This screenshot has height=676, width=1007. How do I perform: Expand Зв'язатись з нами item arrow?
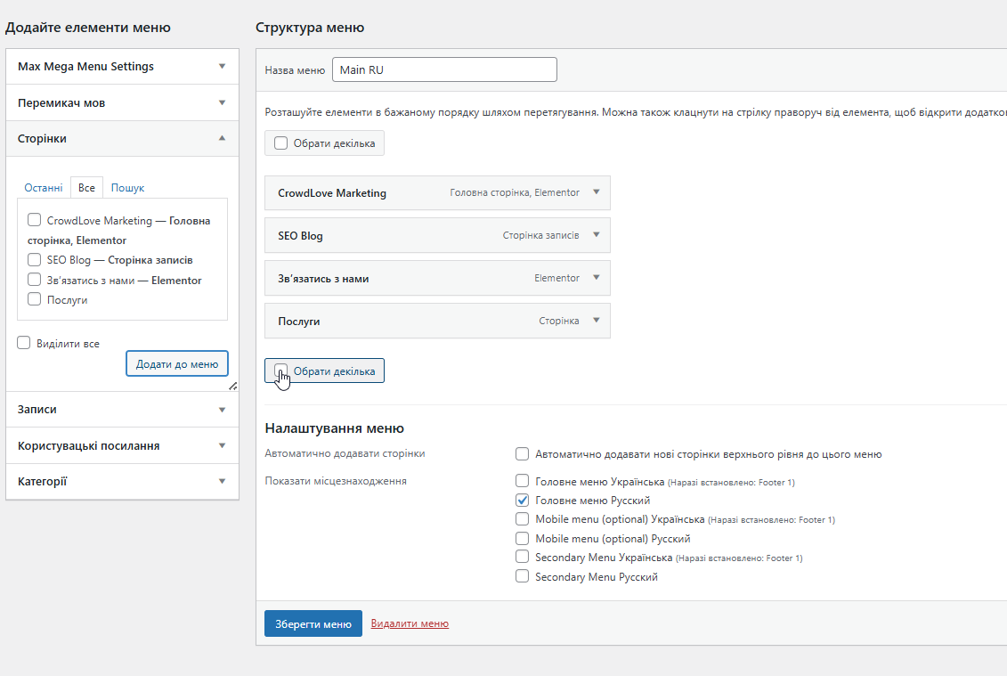click(597, 278)
